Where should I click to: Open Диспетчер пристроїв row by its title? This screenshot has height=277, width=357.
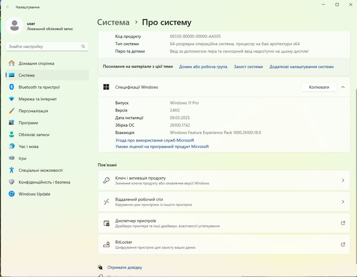point(135,221)
